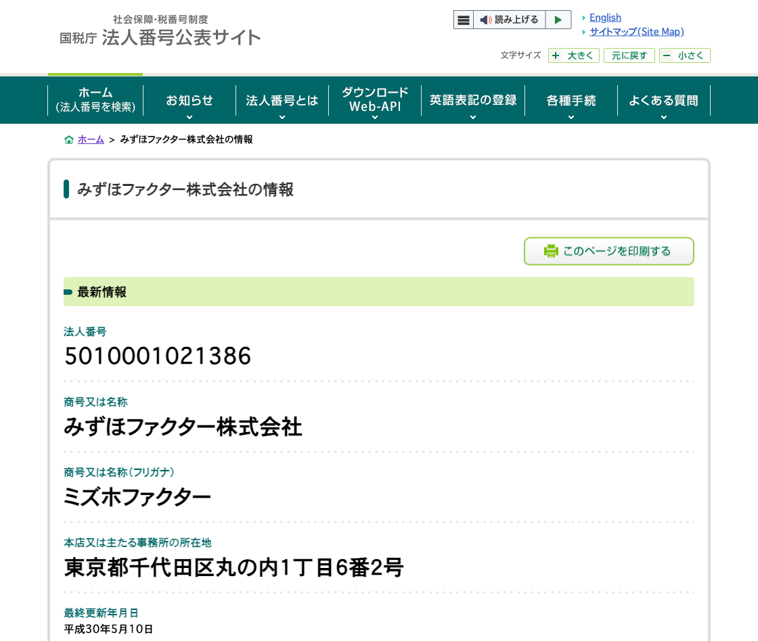Select address 東京都千代田区丸の内1丁目6番2号
Screen dimensions: 758x641
coord(233,567)
